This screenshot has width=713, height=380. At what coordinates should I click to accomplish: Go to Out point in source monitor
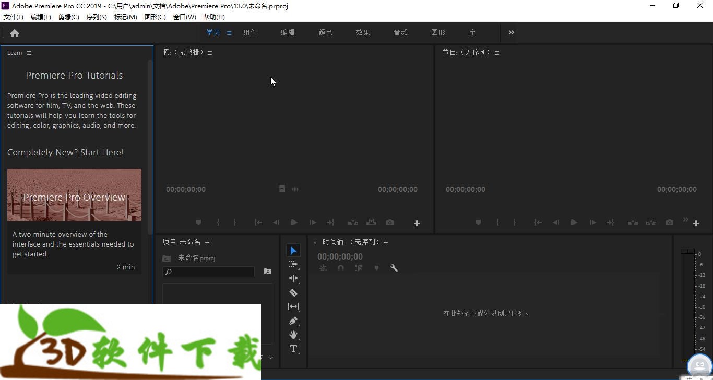tap(330, 223)
